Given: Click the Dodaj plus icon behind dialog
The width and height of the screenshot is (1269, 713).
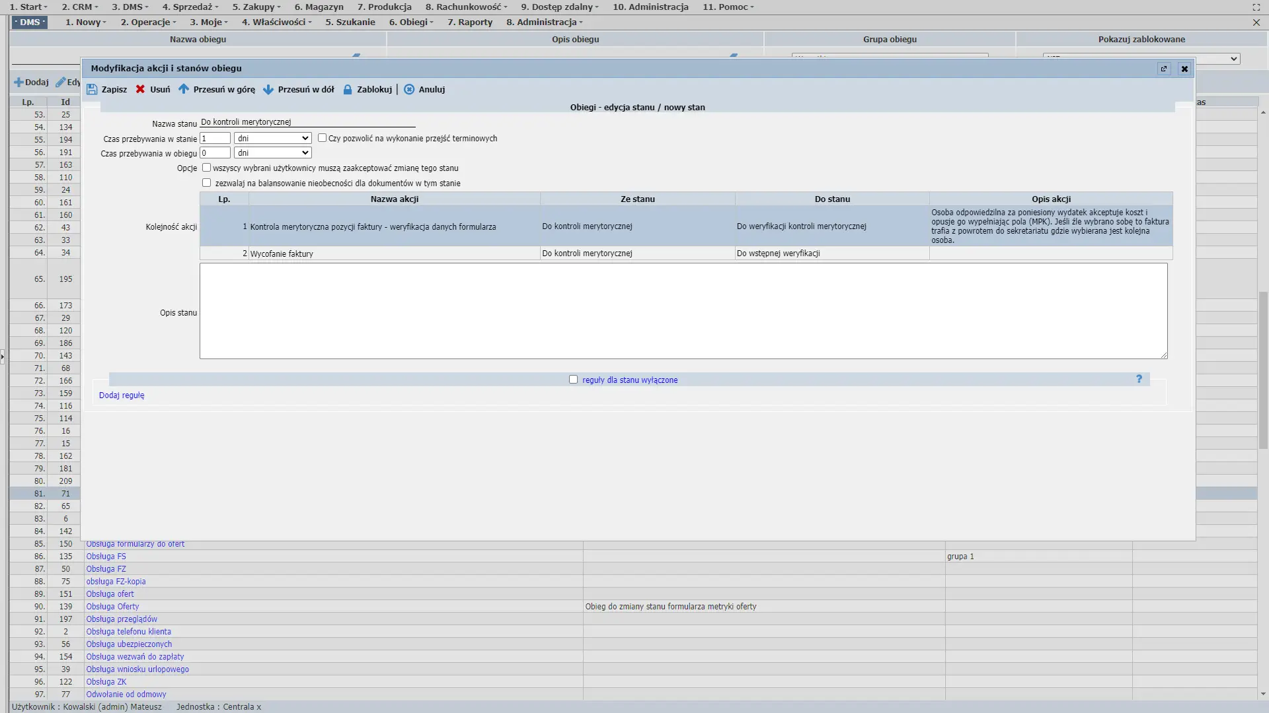Looking at the screenshot, I should pos(19,83).
